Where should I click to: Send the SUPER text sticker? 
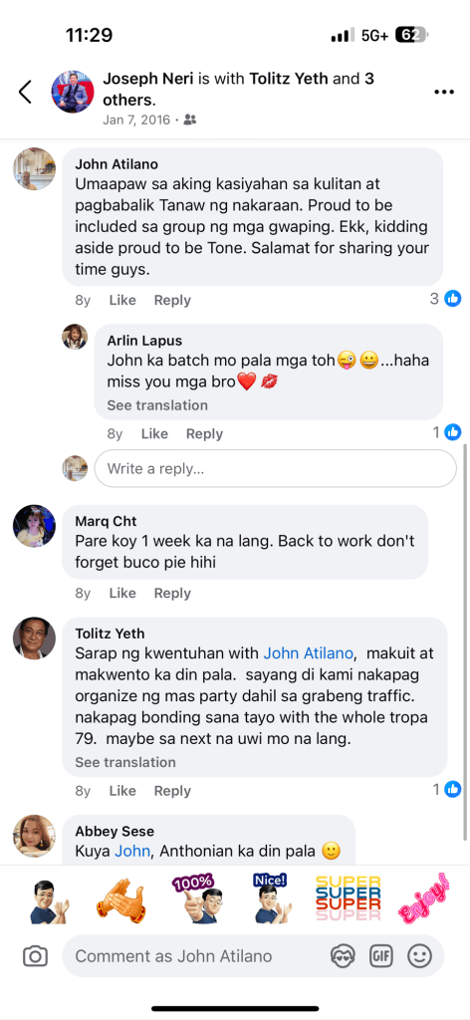point(348,899)
